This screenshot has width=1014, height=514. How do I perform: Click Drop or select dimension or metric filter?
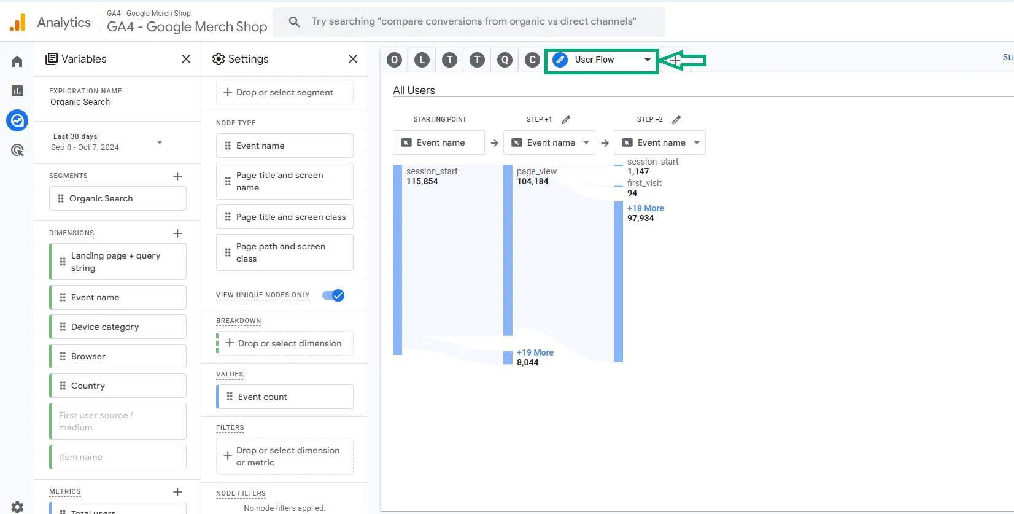285,456
